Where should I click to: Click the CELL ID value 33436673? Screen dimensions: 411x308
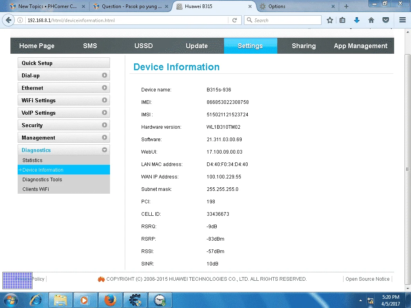218,214
